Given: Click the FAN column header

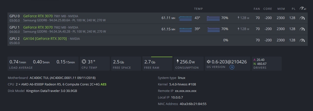Looking at the screenshot, I should tap(257, 9).
